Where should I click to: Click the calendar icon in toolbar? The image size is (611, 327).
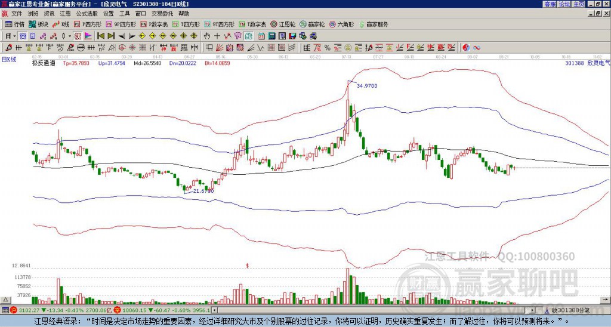[x=261, y=36]
